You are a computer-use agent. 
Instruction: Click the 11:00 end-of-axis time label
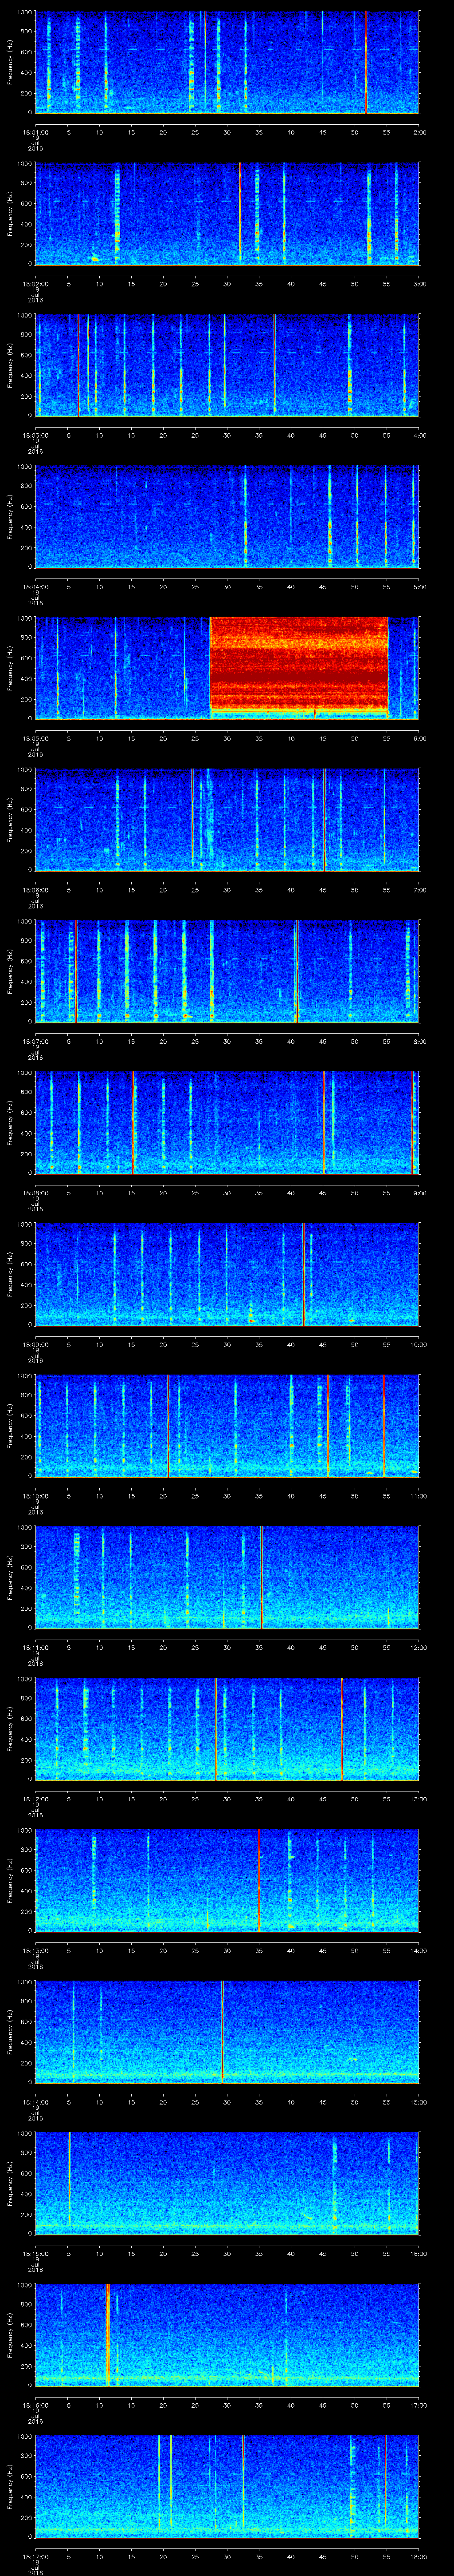tap(418, 1496)
